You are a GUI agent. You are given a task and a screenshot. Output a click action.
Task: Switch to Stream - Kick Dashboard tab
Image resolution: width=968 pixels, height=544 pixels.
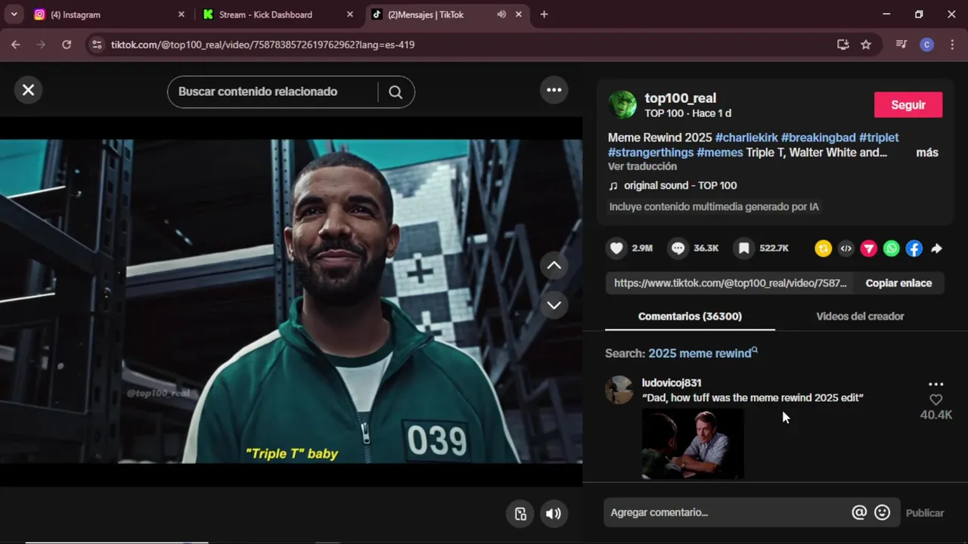[x=277, y=14]
